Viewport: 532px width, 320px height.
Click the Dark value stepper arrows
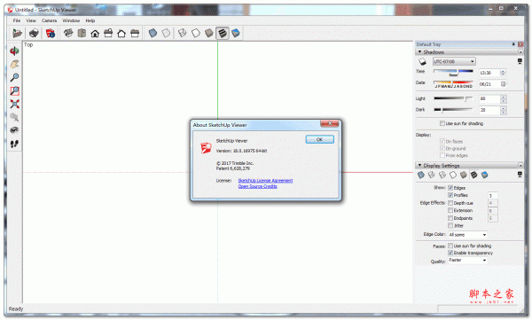(504, 110)
